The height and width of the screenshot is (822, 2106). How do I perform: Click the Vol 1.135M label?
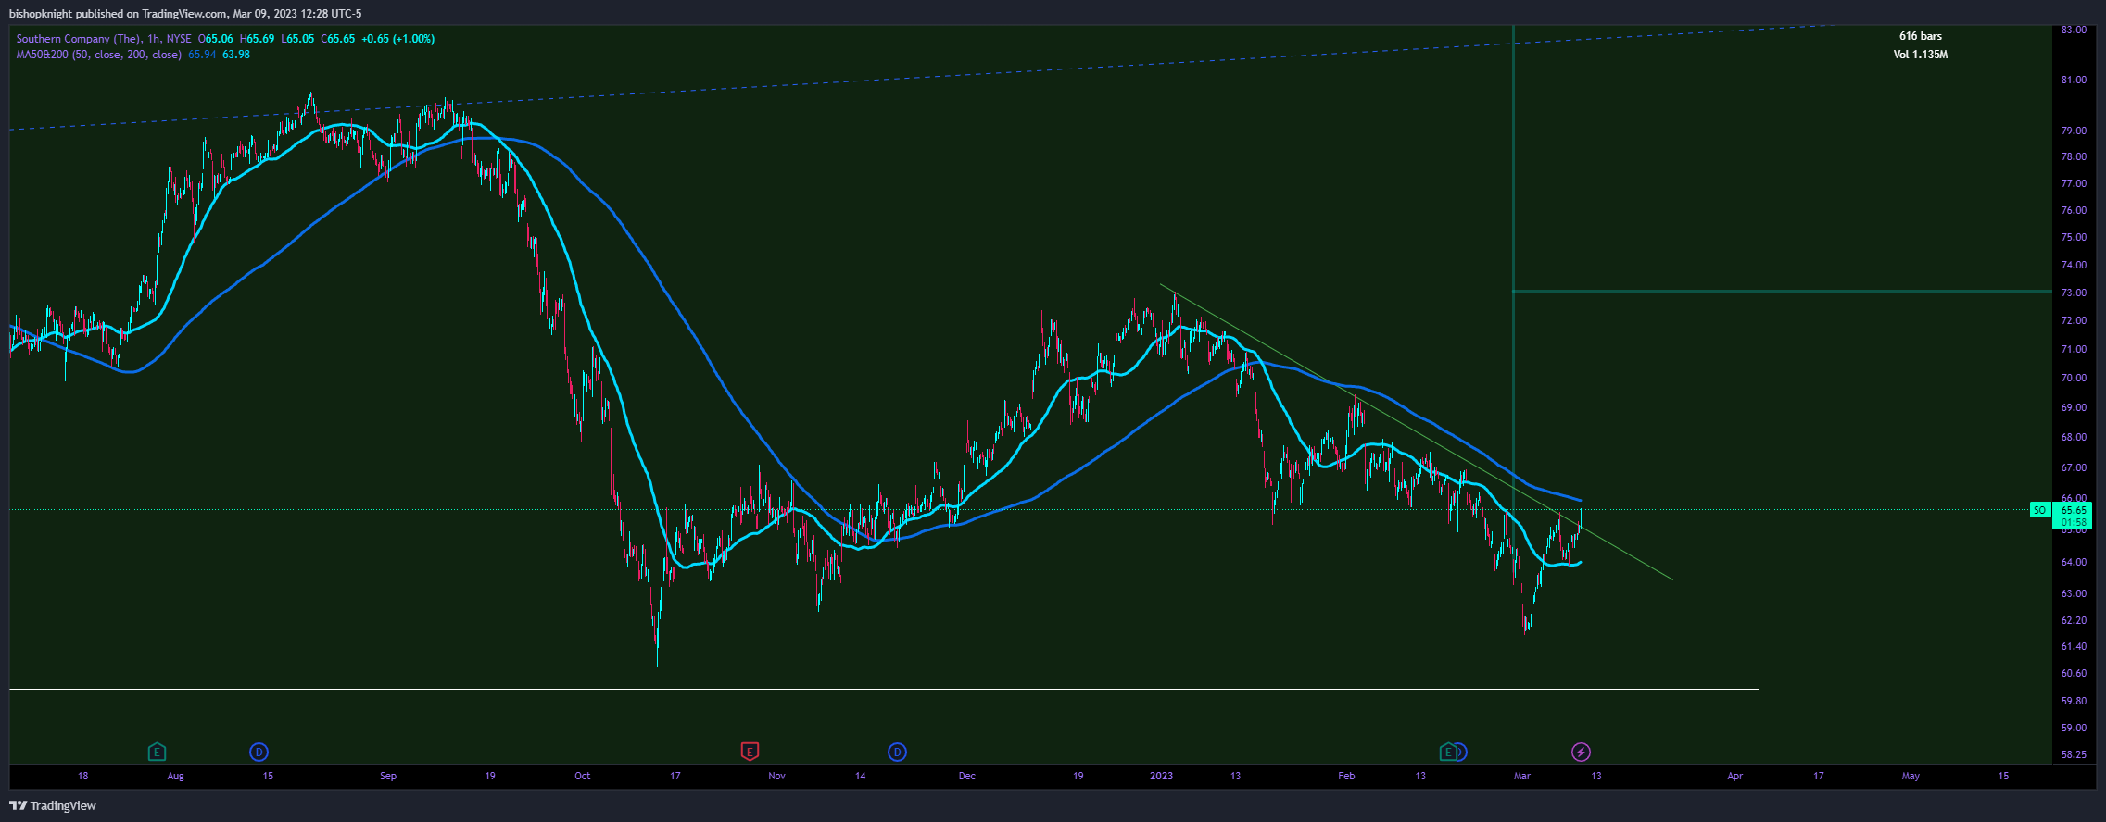[x=1920, y=55]
